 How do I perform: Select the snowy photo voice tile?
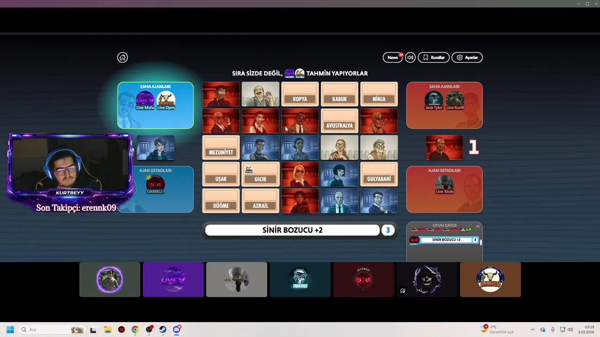(x=237, y=279)
